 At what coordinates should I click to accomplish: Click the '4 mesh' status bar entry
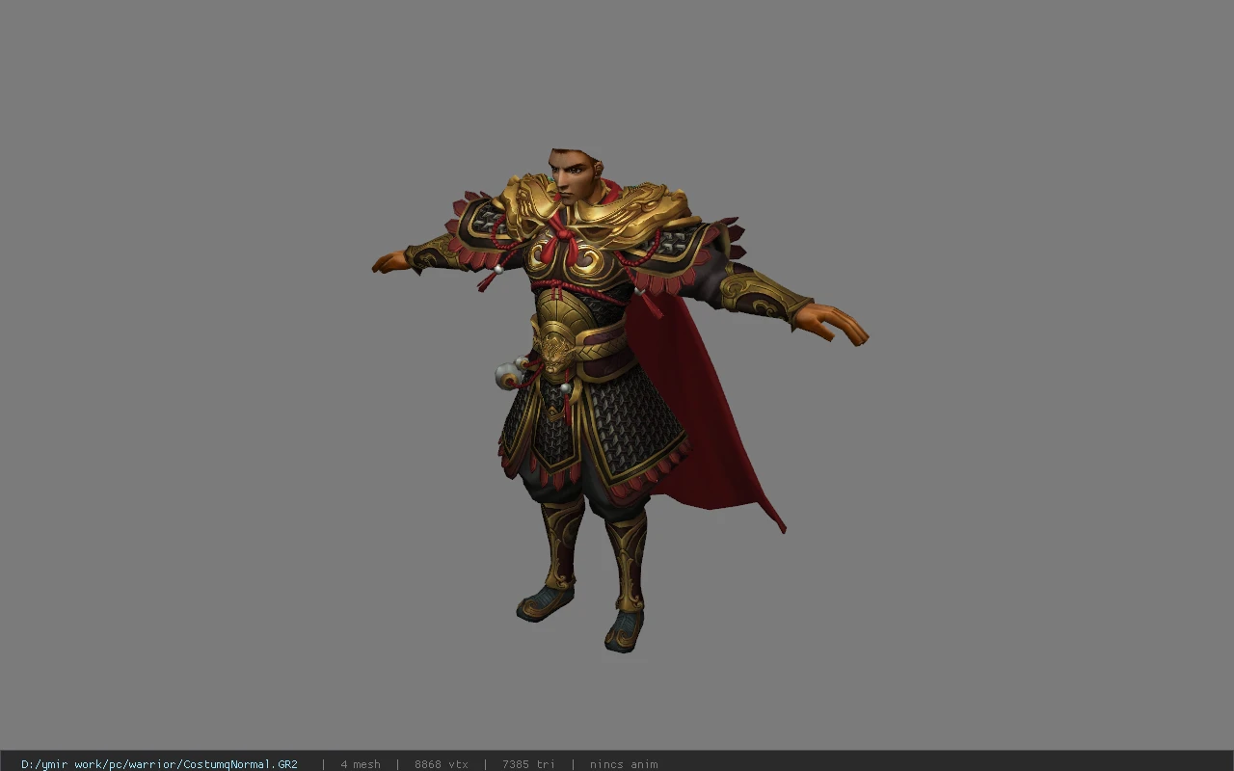pos(361,764)
